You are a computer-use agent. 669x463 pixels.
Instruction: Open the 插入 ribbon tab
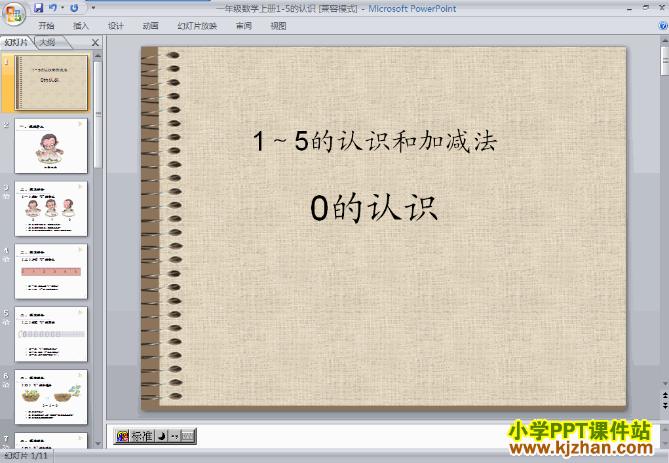tap(81, 26)
